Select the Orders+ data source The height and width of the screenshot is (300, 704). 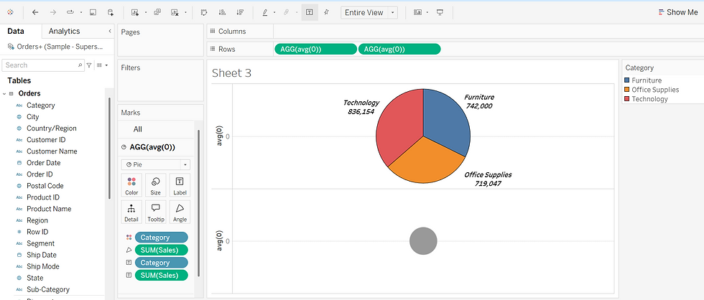click(55, 46)
